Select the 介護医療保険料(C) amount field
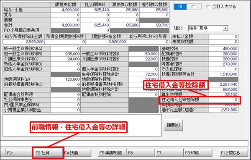Image resolution: width=251 pixels, height=160 pixels. pos(66,59)
